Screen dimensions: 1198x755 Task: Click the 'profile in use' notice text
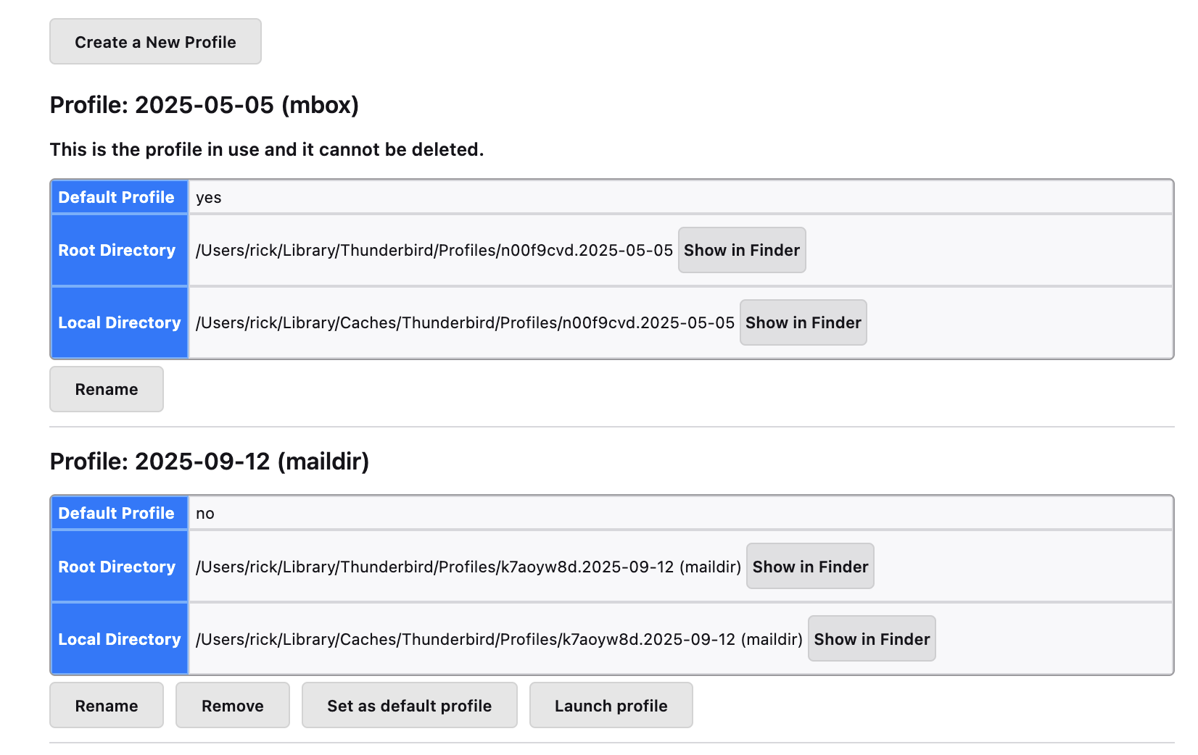266,150
